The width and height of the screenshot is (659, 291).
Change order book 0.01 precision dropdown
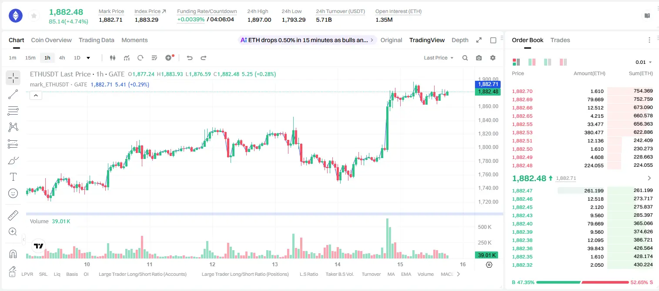(644, 62)
